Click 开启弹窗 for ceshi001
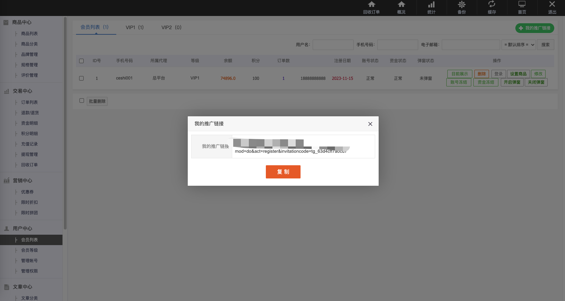Screen dimensions: 565x301 tap(512, 82)
